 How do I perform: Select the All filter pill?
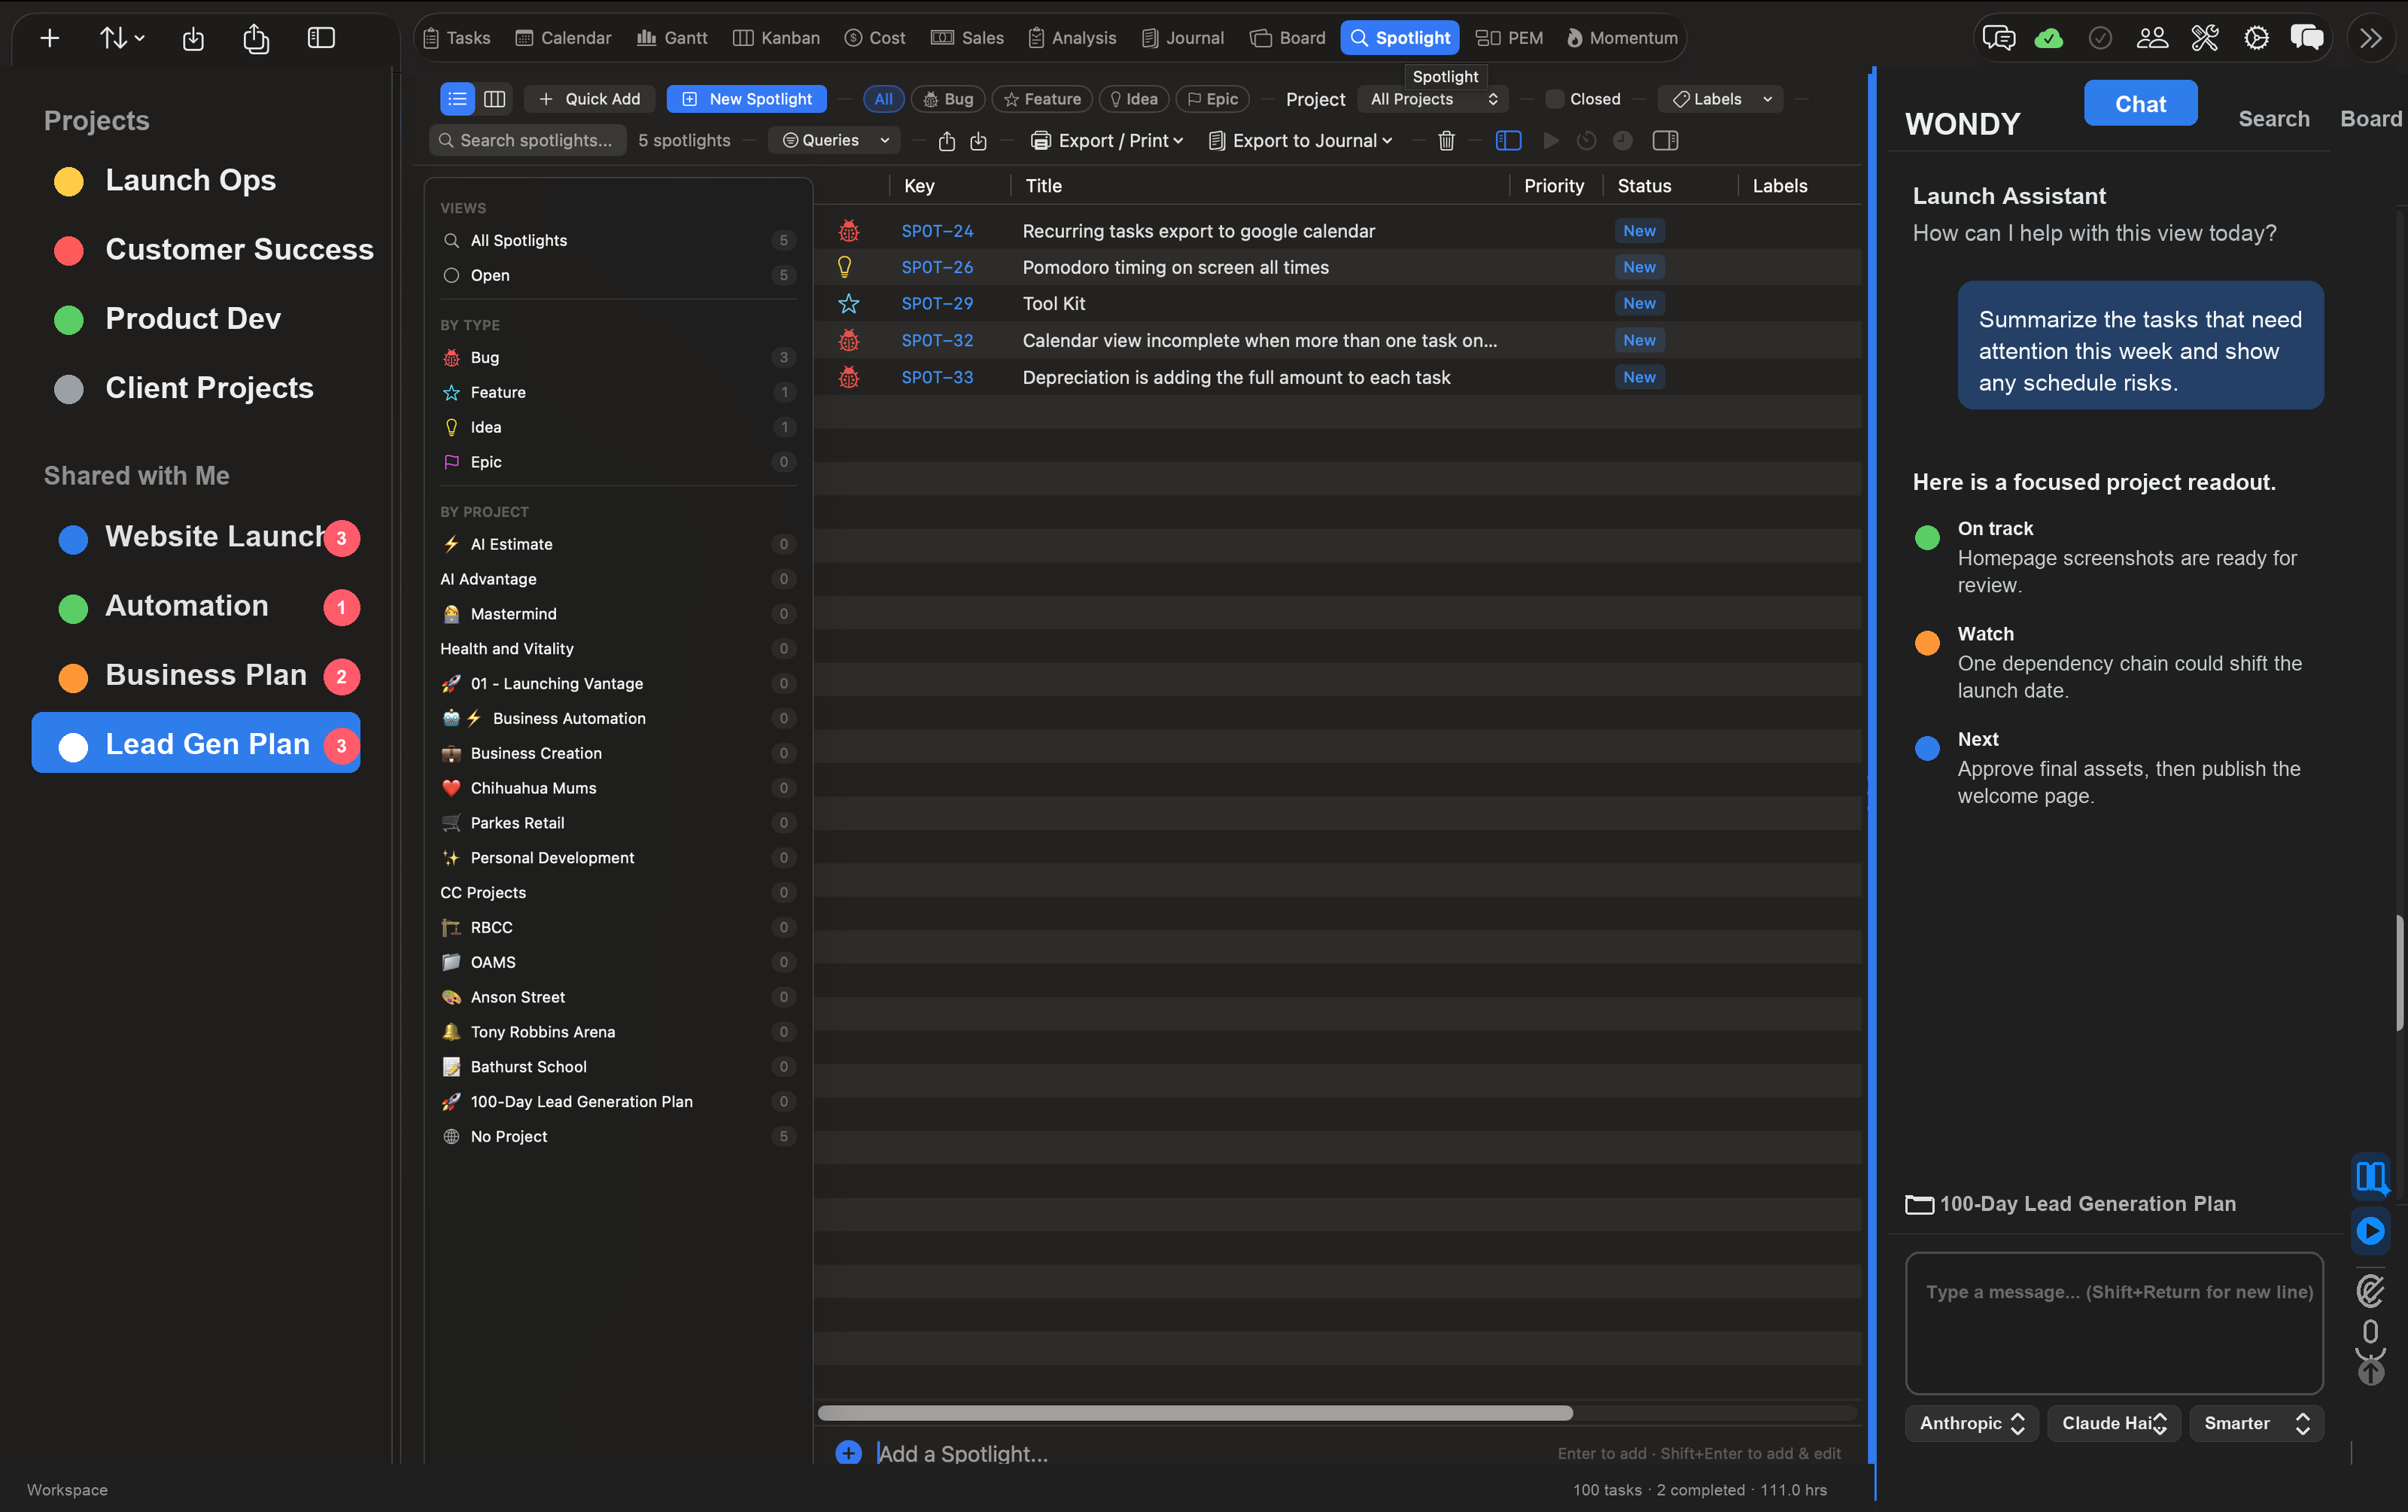[x=883, y=99]
